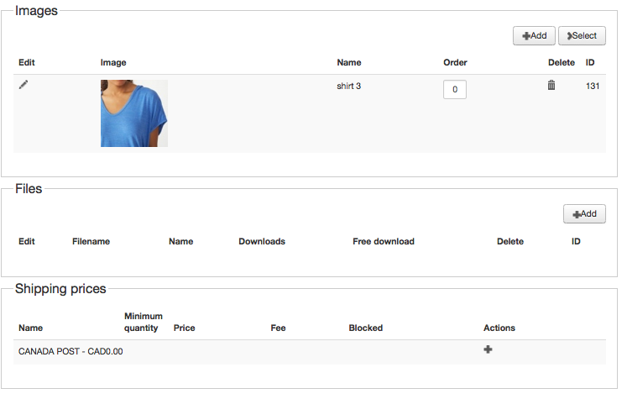627x399 pixels.
Task: Delete shirt 3 image with trash icon
Action: (x=551, y=85)
